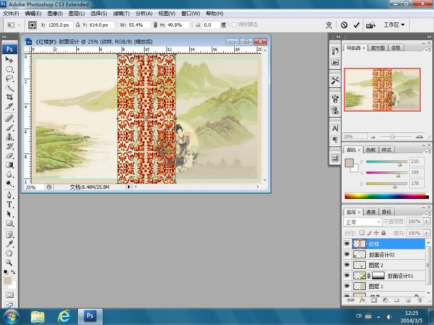
Task: Select the Gradient tool
Action: tap(9, 165)
